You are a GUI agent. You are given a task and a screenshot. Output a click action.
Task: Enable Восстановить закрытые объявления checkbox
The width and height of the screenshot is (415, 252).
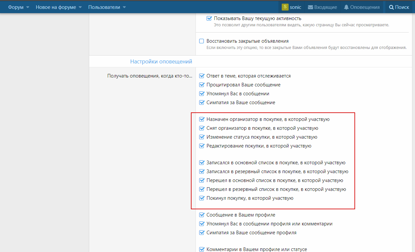pyautogui.click(x=202, y=41)
